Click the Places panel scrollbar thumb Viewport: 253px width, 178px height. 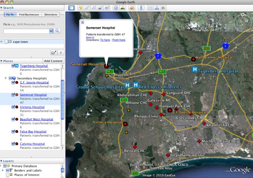(x=62, y=100)
